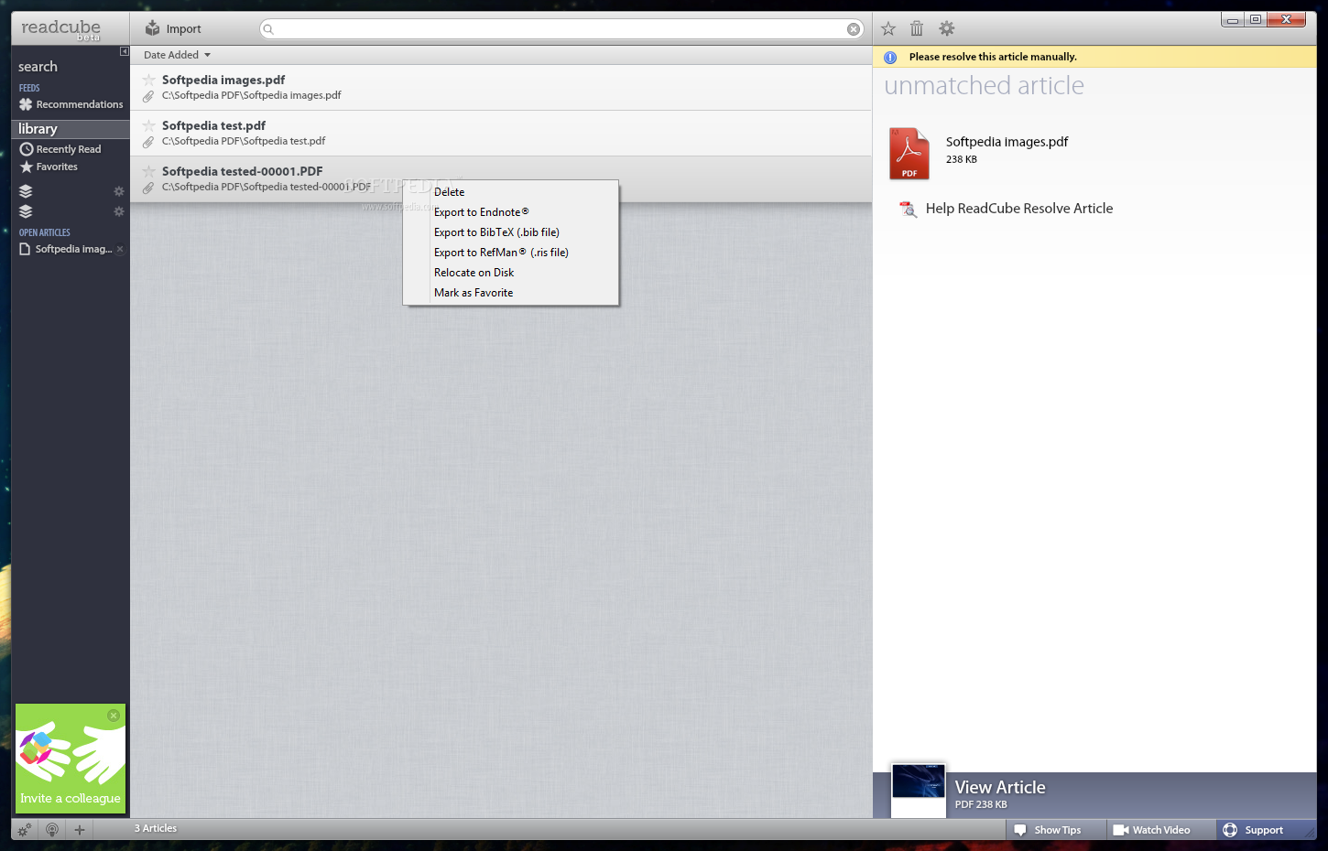This screenshot has height=851, width=1328.
Task: Click the red PDF file icon
Action: pyautogui.click(x=909, y=154)
